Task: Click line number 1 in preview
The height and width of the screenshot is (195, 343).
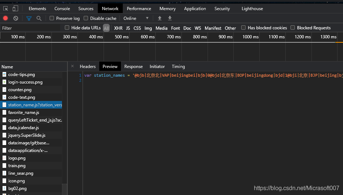Action: (x=80, y=75)
